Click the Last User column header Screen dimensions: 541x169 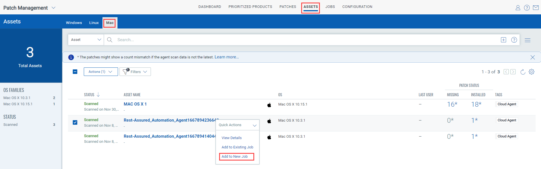[x=426, y=95]
